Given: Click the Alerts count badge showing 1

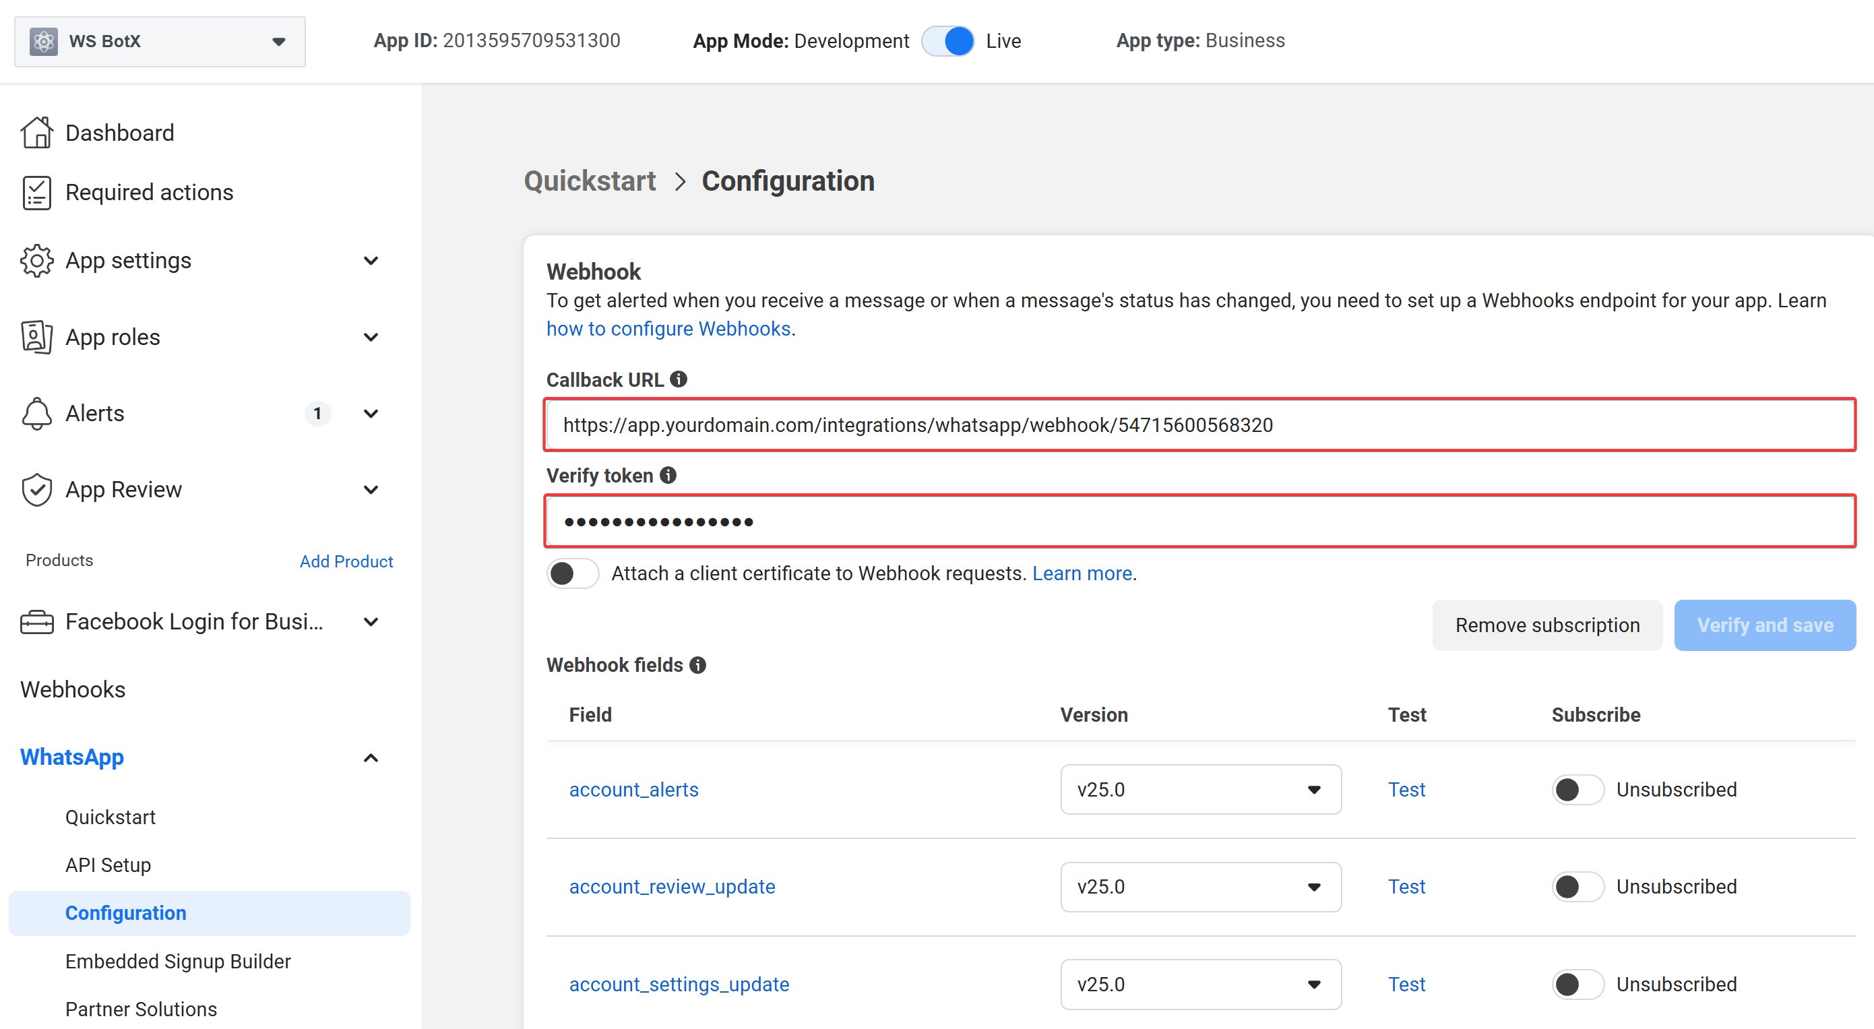Looking at the screenshot, I should (317, 413).
